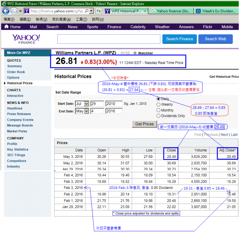Select the Dividends Only radio button

(158, 116)
